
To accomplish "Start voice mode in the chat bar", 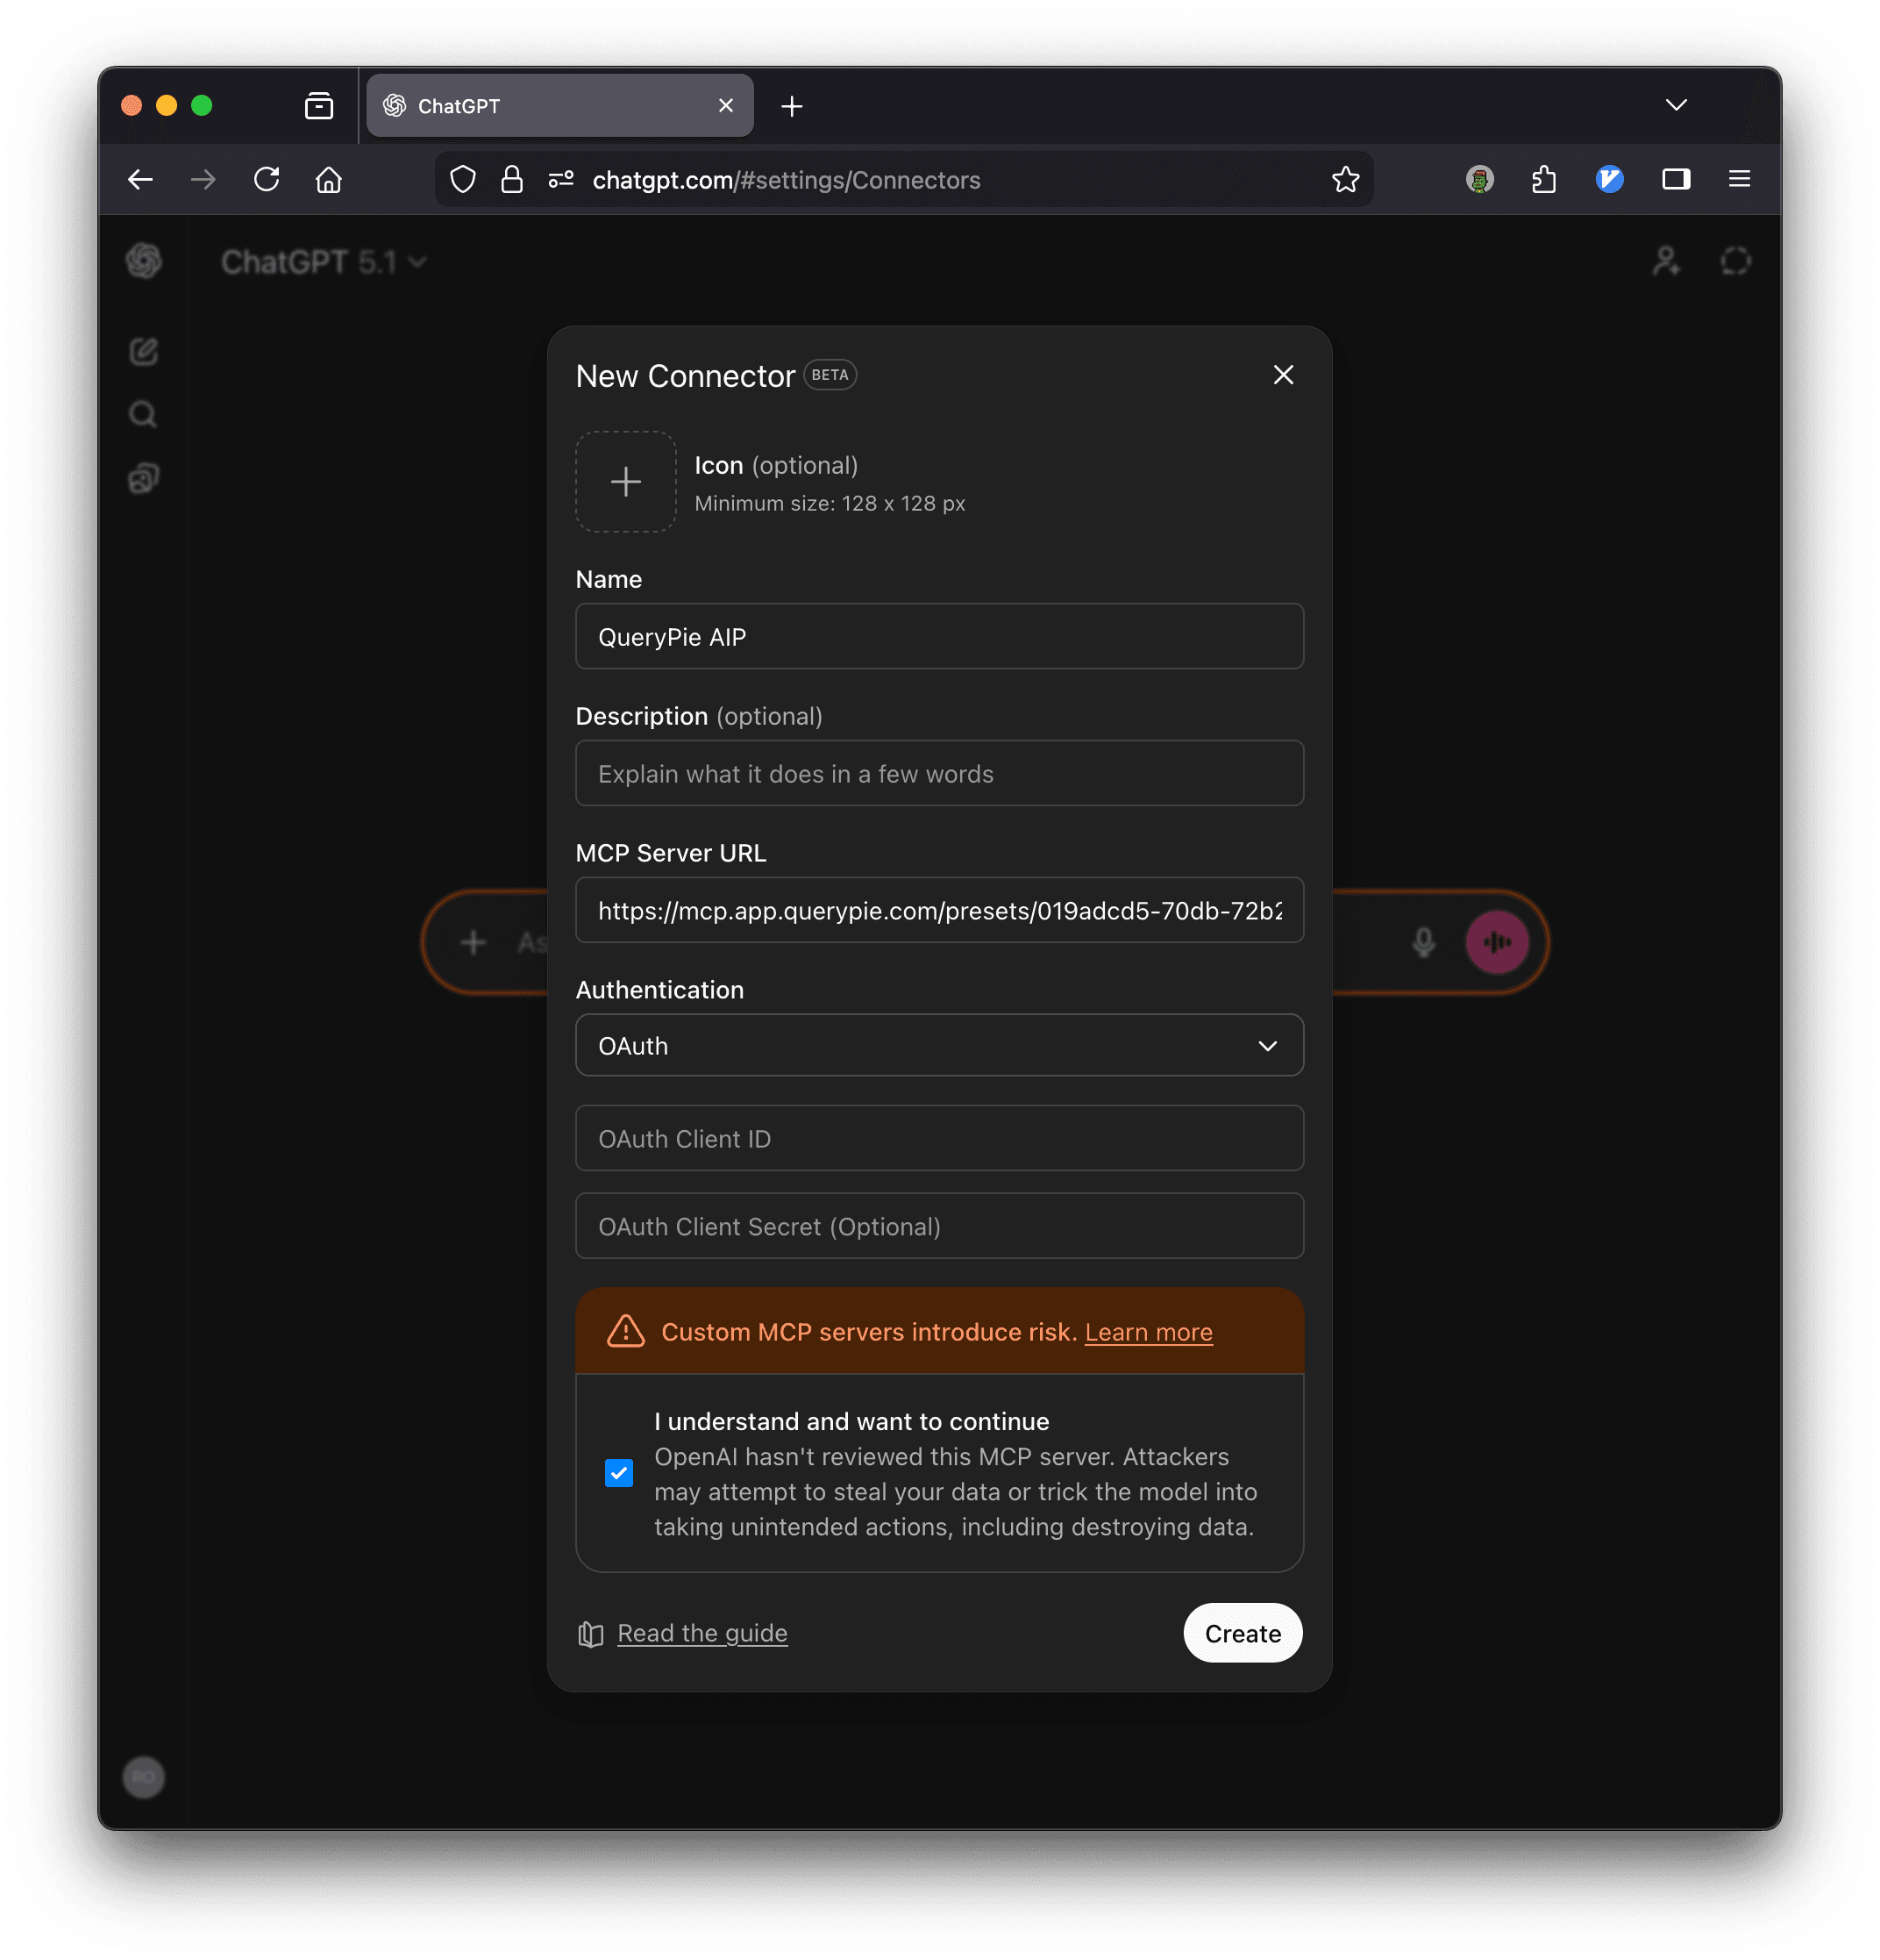I will coord(1496,941).
